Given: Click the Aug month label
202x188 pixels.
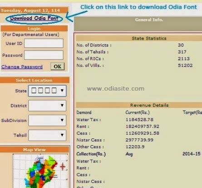Looking at the screenshot, I should coord(129,154).
